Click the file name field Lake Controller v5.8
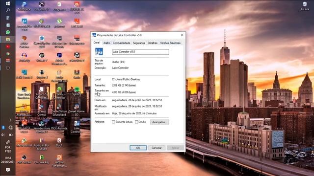The image size is (314, 176). pyautogui.click(x=140, y=52)
